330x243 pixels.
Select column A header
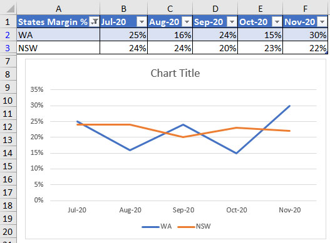coord(58,9)
